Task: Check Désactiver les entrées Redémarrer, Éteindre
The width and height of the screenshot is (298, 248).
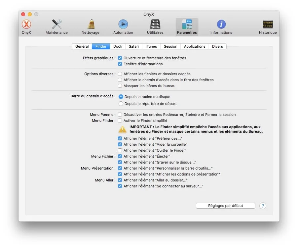Action: [x=120, y=115]
